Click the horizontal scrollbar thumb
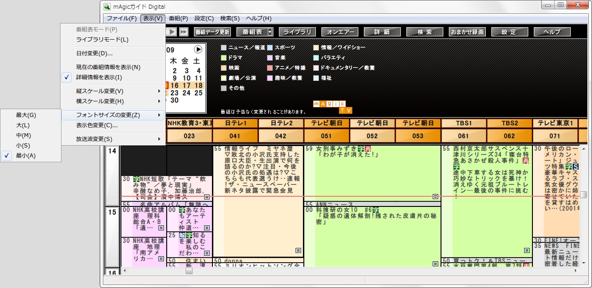The width and height of the screenshot is (592, 288). [189, 271]
